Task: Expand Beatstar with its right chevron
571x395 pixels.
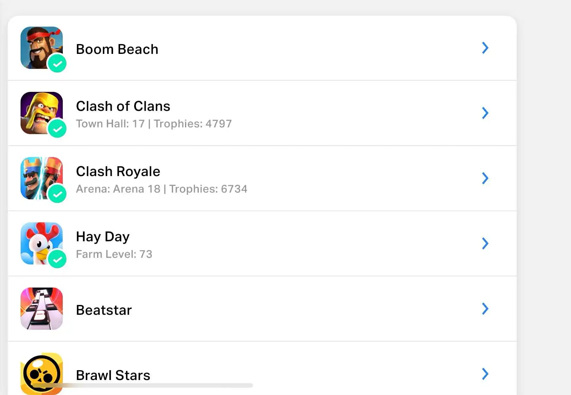Action: pyautogui.click(x=485, y=309)
